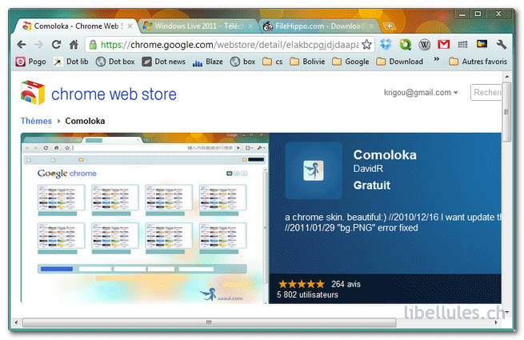Open the Blaze bookmark
This screenshot has width=524, height=340.
(208, 62)
